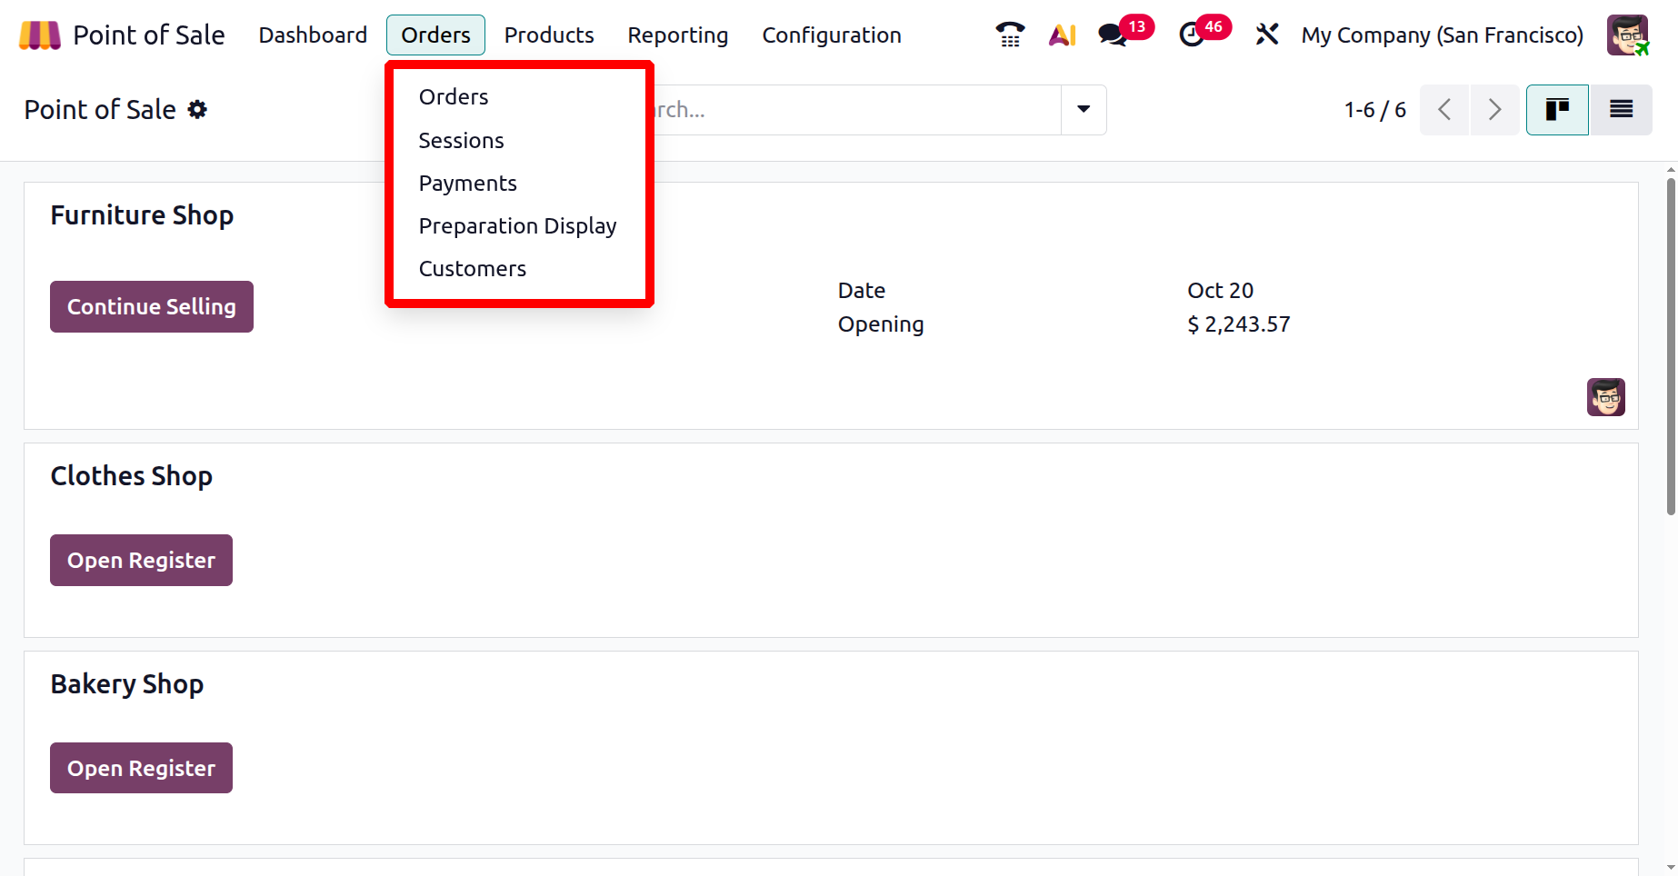Click Open Register for Clothes Shop
The image size is (1678, 876).
pyautogui.click(x=141, y=561)
